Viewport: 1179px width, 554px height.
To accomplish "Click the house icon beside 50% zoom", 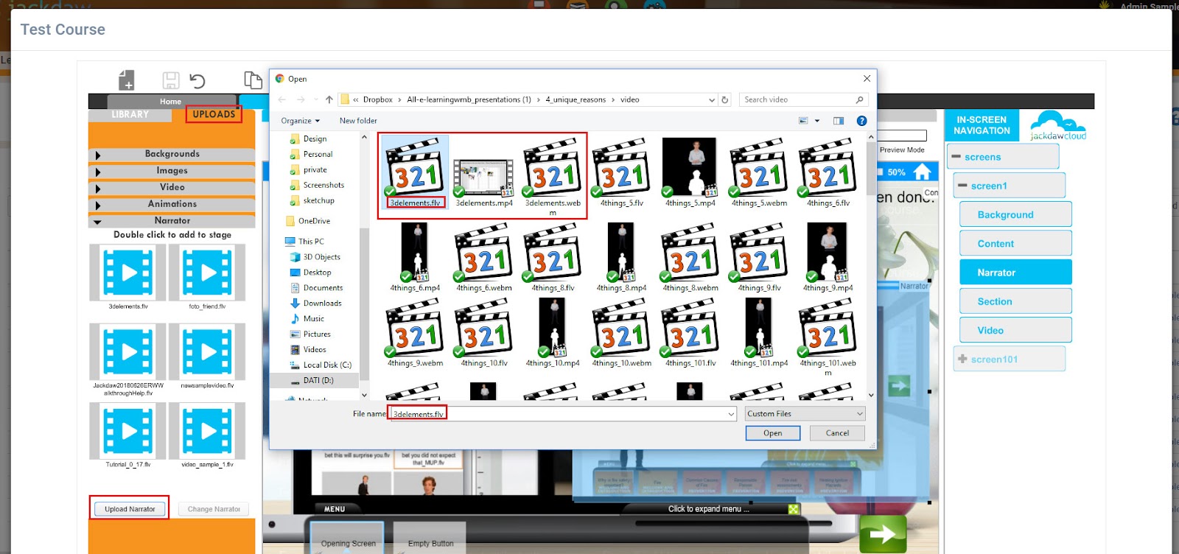I will [922, 172].
